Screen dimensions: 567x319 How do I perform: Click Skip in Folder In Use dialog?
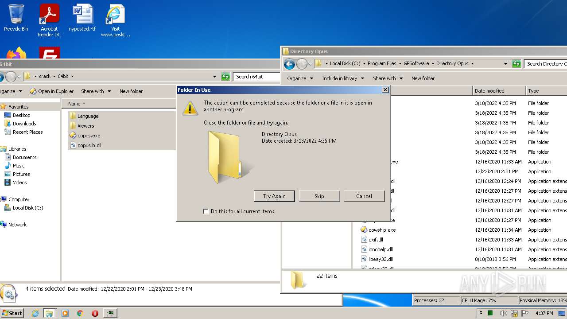pyautogui.click(x=319, y=196)
